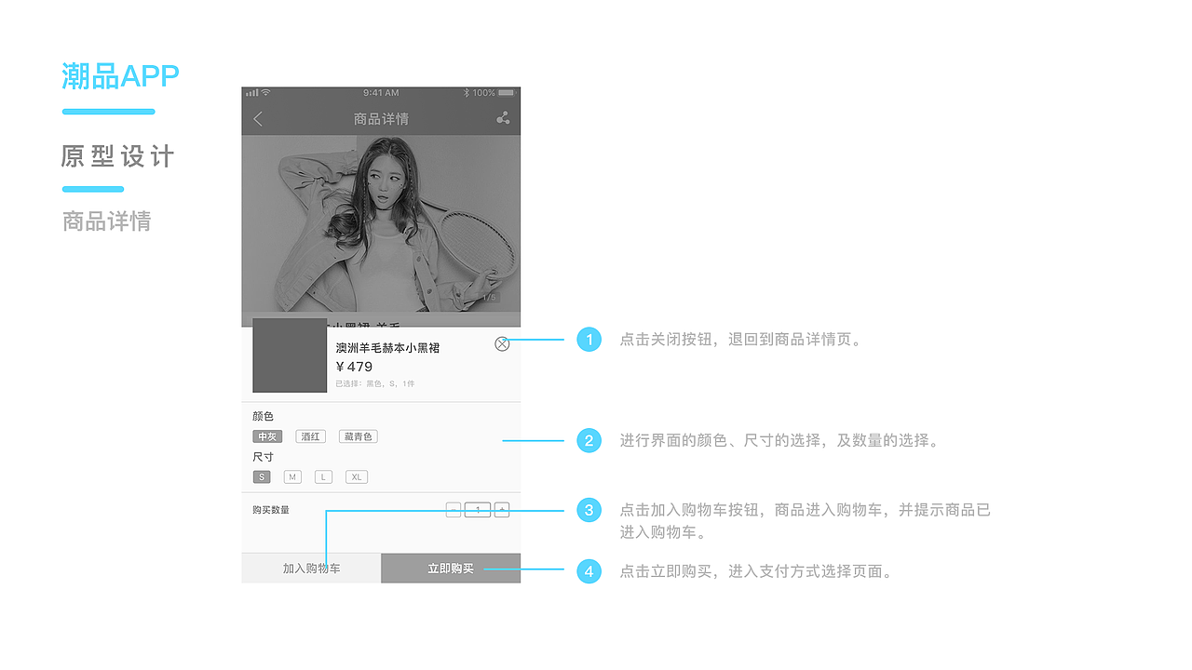Click the Bluetooth icon in the status bar
Viewport: 1192px width, 670px height.
(x=467, y=93)
